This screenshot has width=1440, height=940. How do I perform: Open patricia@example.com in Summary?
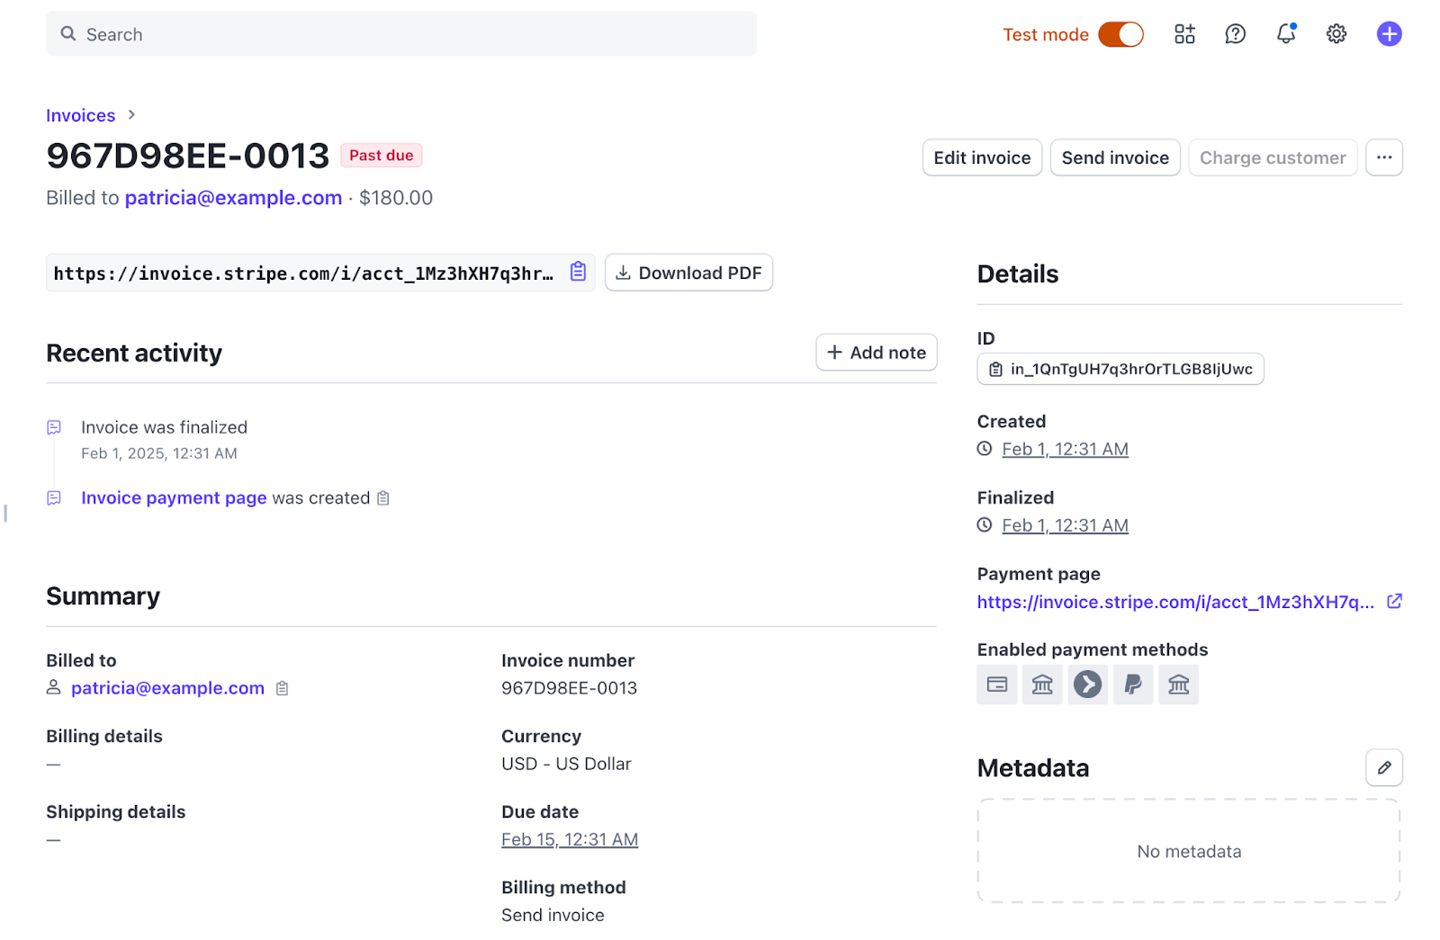click(167, 688)
